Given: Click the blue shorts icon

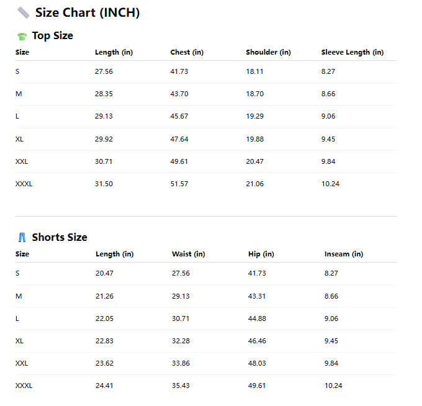Looking at the screenshot, I should click(x=22, y=237).
